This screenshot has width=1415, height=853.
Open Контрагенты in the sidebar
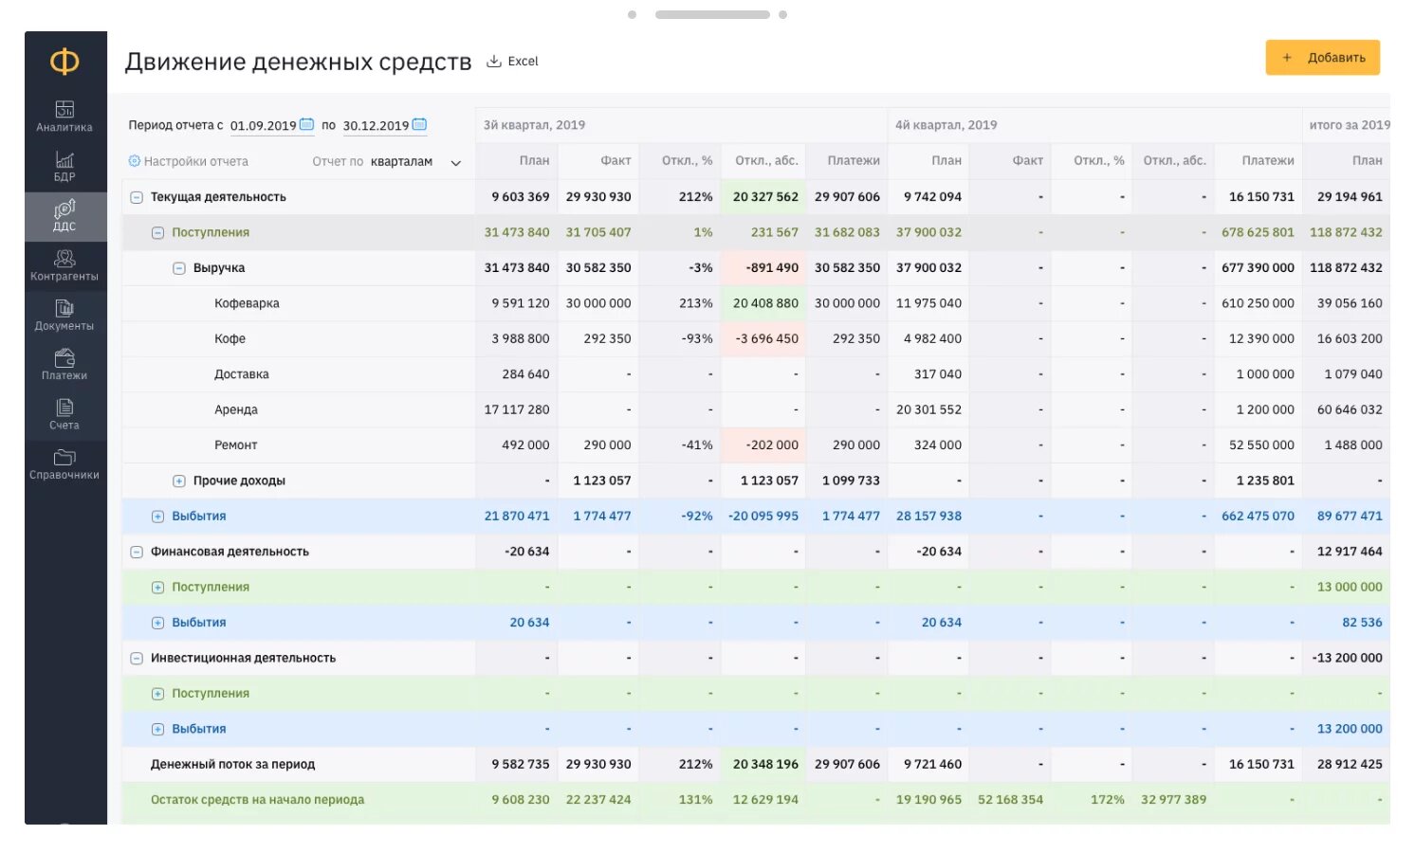64,265
